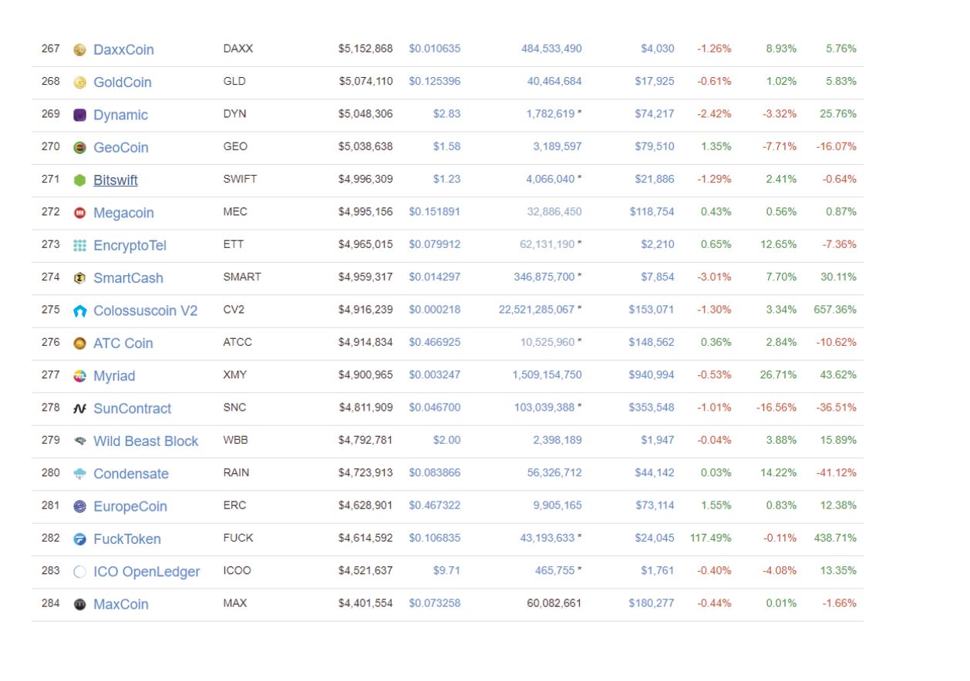Open the FuckToken name link
Screen dimensions: 970x681
coord(127,538)
